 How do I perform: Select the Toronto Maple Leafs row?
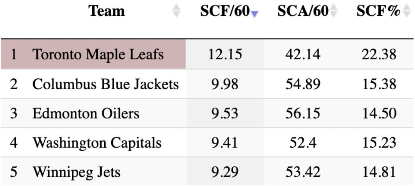click(x=93, y=55)
